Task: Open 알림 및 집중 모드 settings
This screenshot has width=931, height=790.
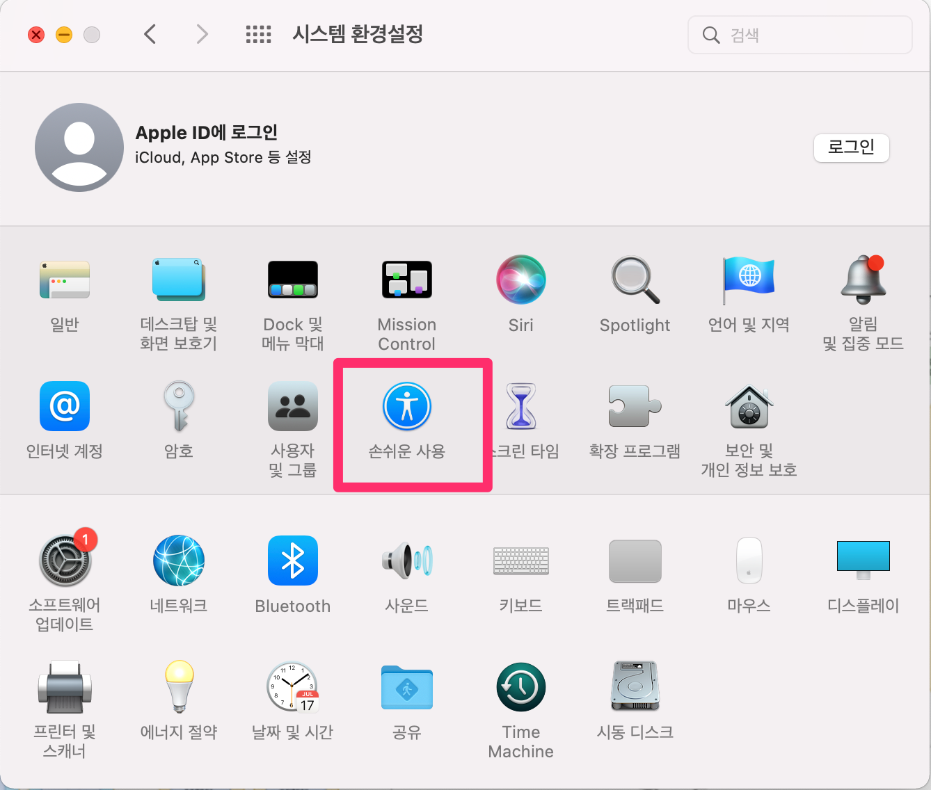Action: (x=864, y=280)
